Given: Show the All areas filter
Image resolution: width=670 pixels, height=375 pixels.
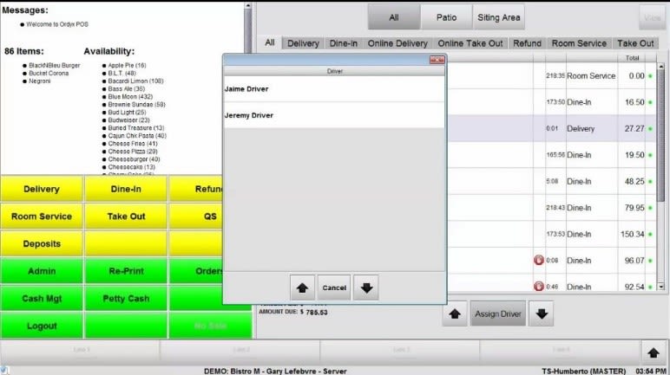Looking at the screenshot, I should click(x=393, y=17).
